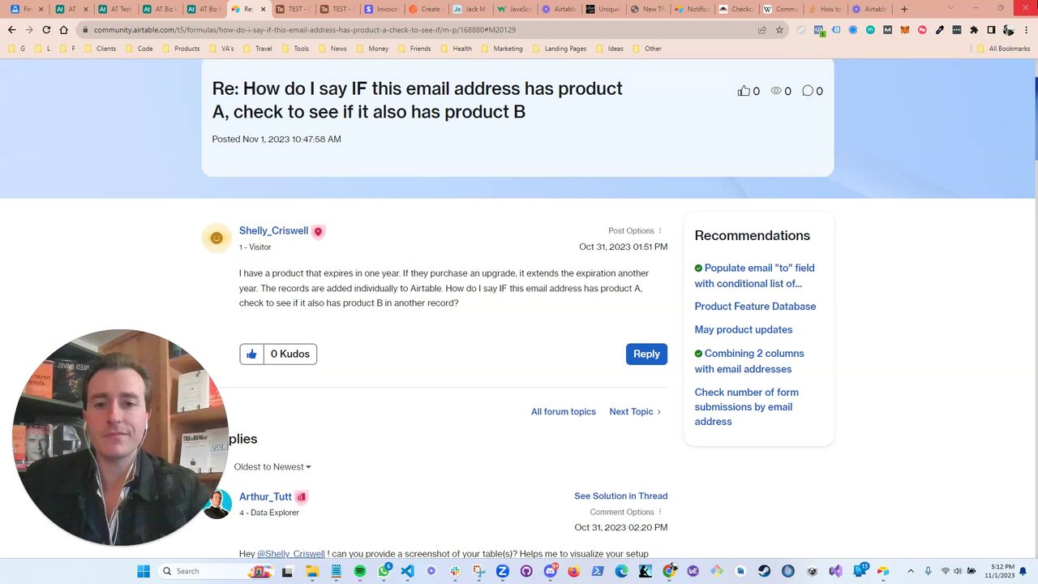Viewport: 1038px width, 584px height.
Task: Click the views eye icon in header
Action: (776, 91)
